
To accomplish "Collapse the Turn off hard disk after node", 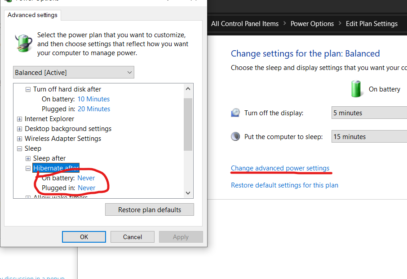I will 28,89.
